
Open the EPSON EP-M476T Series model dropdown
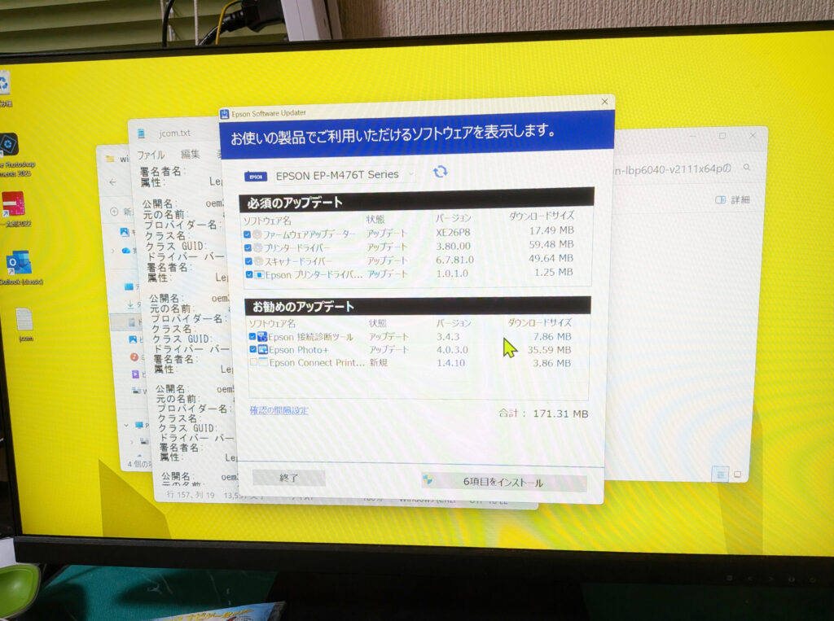tap(410, 174)
